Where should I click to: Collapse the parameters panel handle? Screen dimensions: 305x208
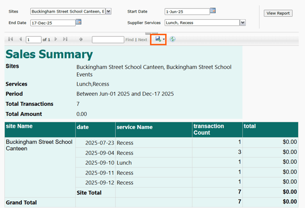(x=152, y=33)
